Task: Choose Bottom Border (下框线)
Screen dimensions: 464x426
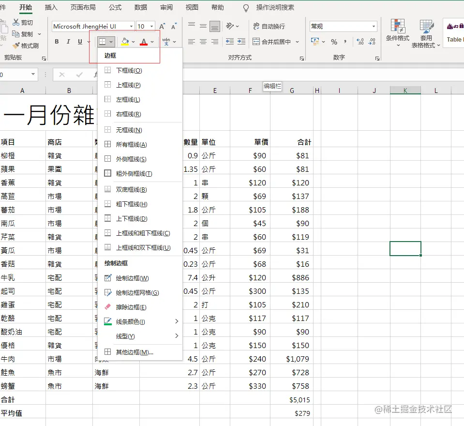Action: pyautogui.click(x=140, y=71)
